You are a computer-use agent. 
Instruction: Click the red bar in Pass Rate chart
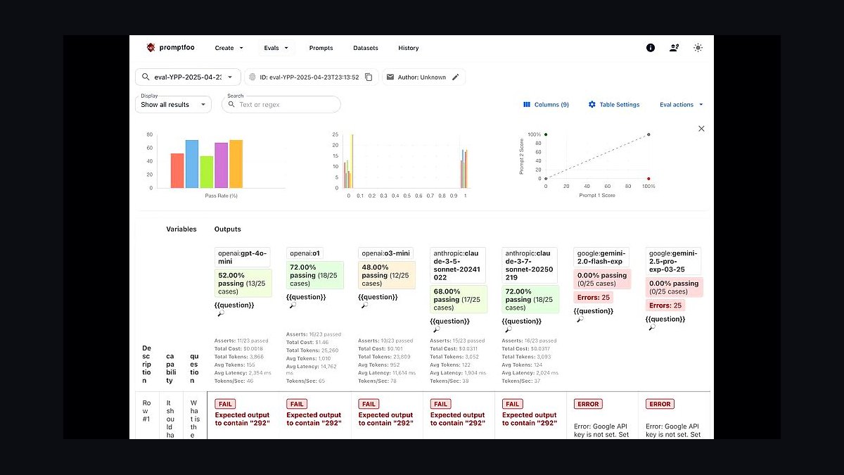point(177,170)
